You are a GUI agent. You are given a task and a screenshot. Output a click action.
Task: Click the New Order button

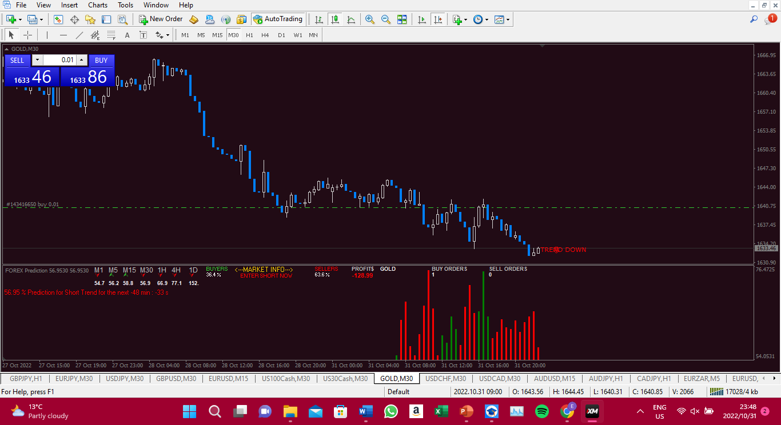pyautogui.click(x=161, y=19)
